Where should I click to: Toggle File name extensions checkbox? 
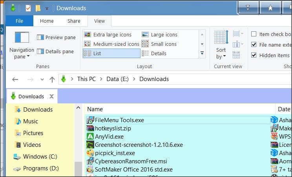click(254, 45)
